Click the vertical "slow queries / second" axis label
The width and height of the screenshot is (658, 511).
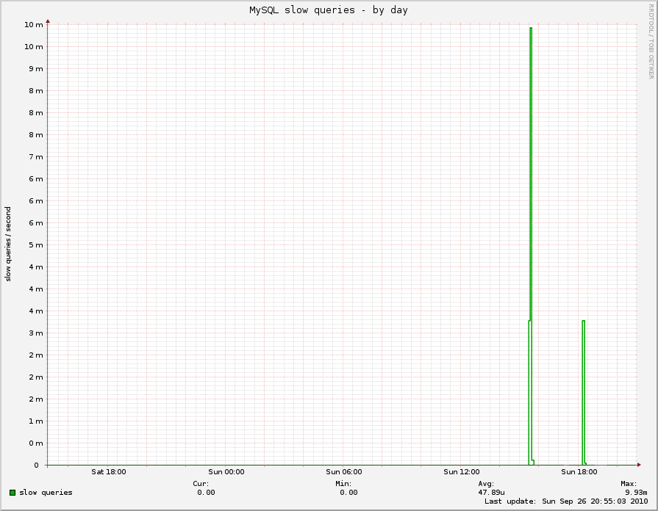pos(9,244)
